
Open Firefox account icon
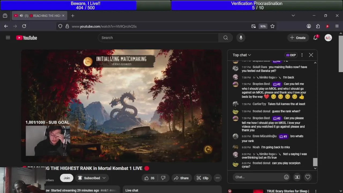point(309,26)
